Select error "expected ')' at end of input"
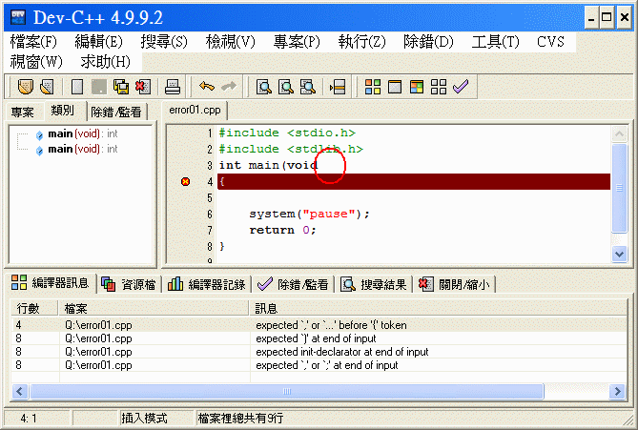Viewport: 638px width, 430px height. (319, 338)
